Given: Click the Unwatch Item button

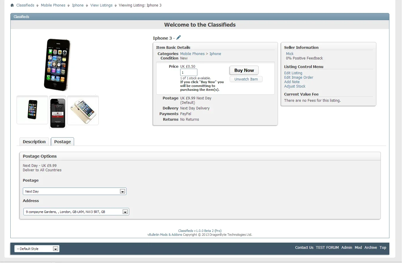Looking at the screenshot, I should (x=246, y=79).
